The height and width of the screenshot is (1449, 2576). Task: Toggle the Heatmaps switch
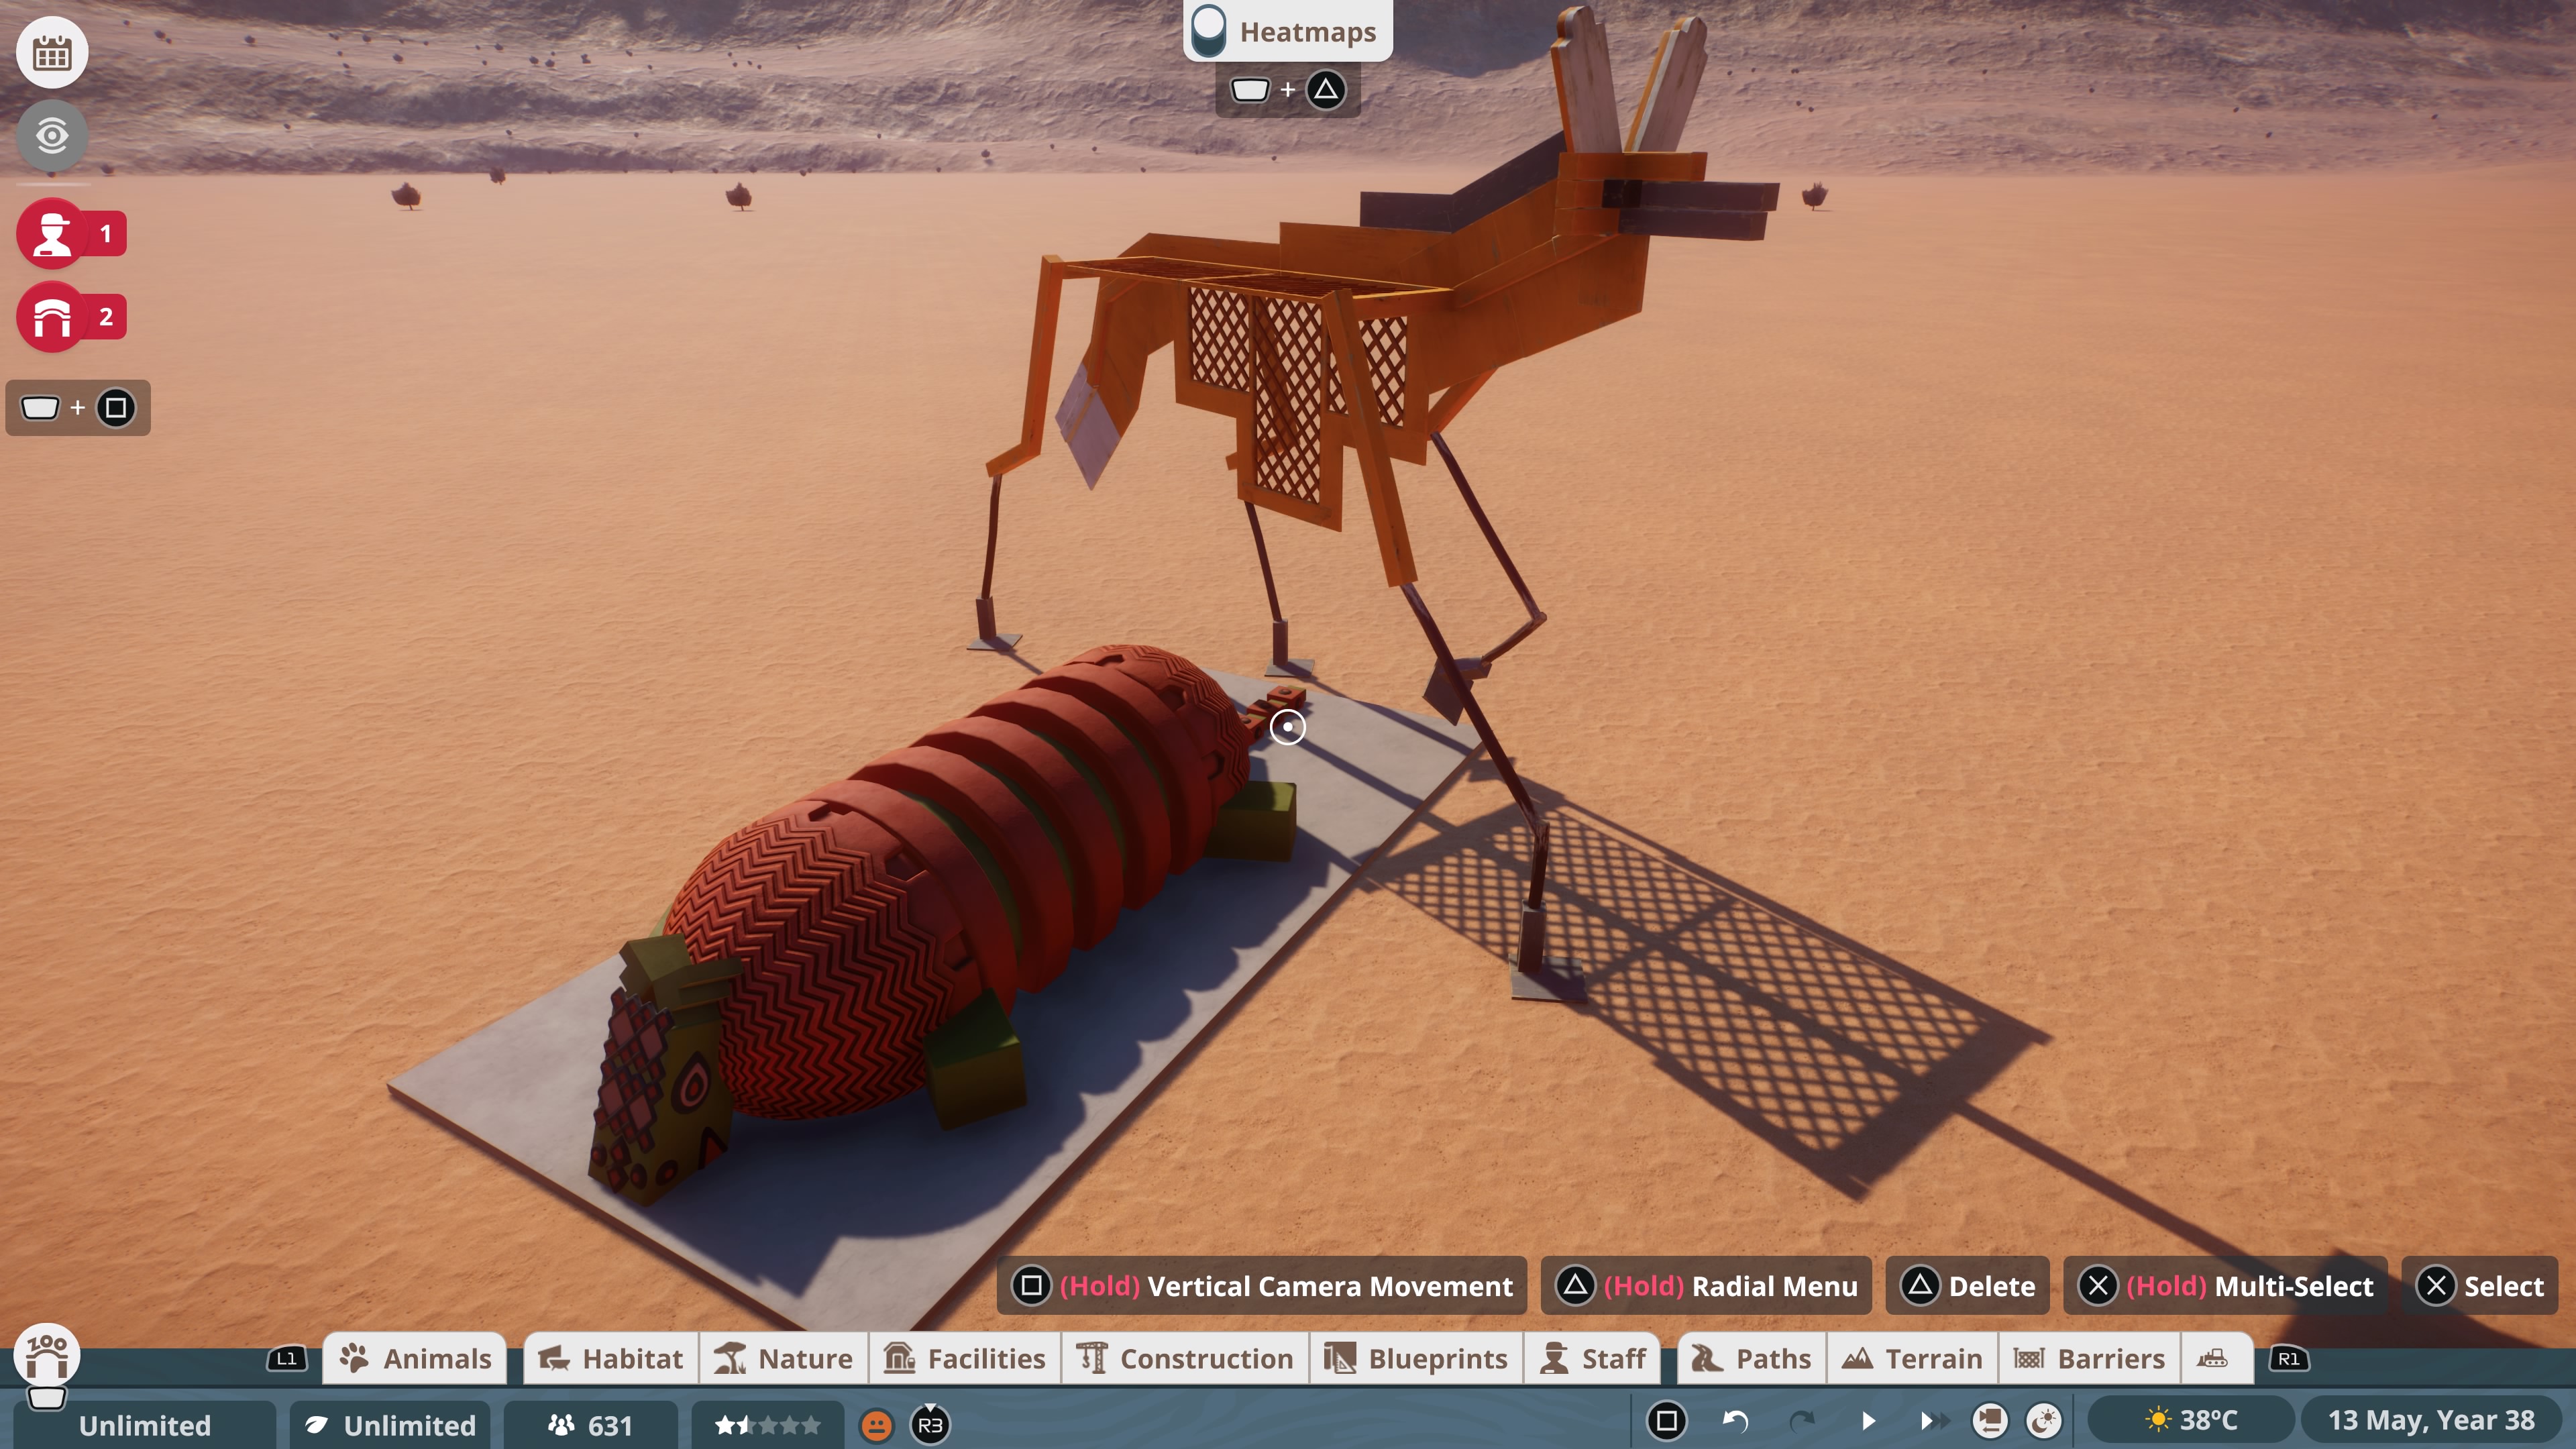pos(1209,31)
